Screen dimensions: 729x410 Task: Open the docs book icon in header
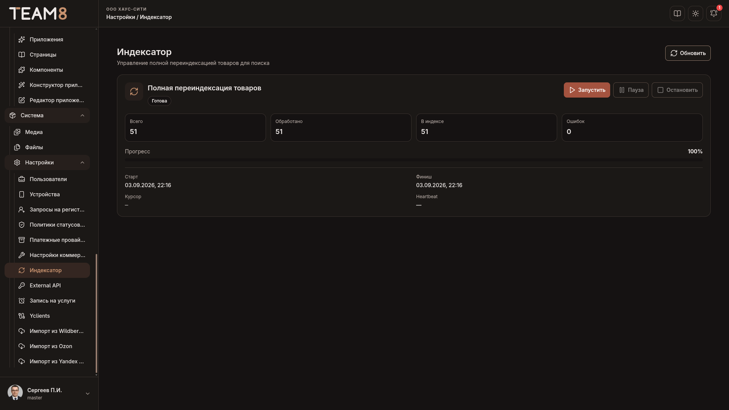[x=677, y=14]
